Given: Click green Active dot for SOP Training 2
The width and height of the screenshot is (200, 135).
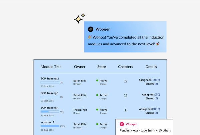Looking at the screenshot, I should tap(97, 80).
